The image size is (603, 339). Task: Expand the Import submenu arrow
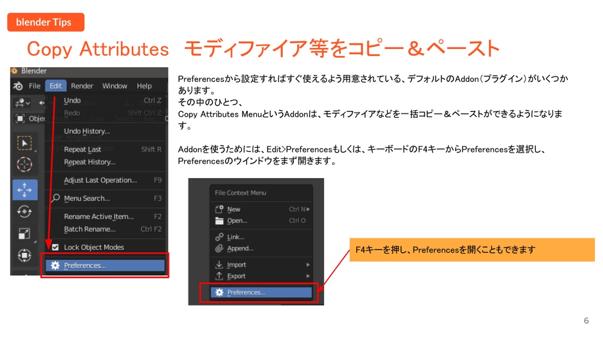[x=308, y=265]
